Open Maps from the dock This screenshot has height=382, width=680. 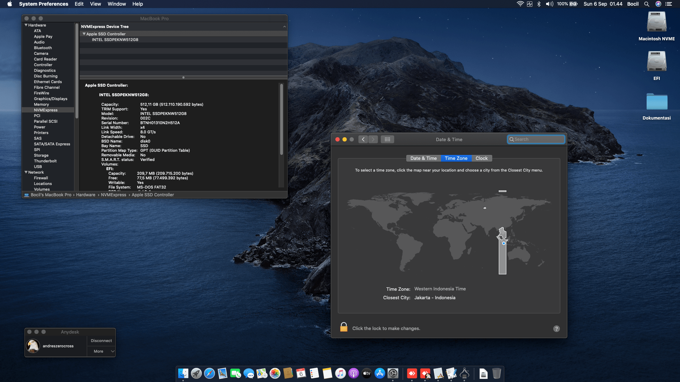click(262, 374)
